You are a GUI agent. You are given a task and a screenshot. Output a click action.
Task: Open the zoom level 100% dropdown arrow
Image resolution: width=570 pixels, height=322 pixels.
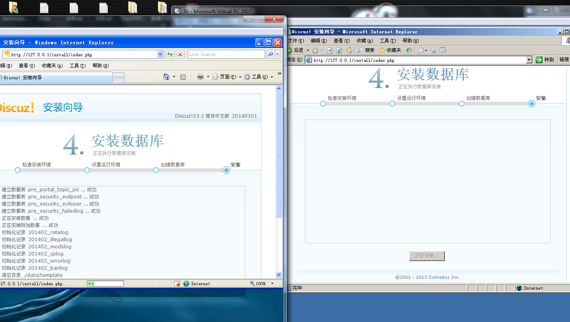coord(272,284)
